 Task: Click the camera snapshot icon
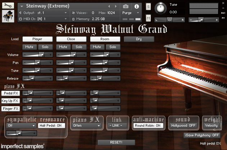[126, 6]
